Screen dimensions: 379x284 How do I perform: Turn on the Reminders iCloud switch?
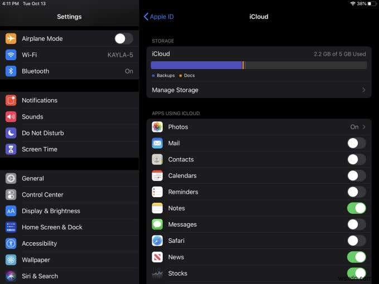357,192
